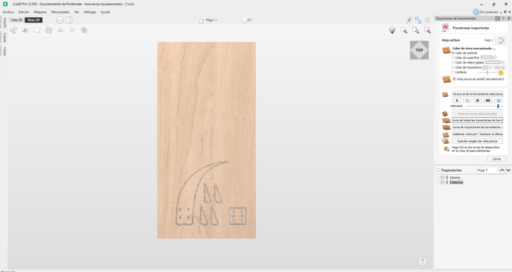Click the zoom to box magnifier icon
Viewport: 512px width, 272px height.
pyautogui.click(x=404, y=30)
